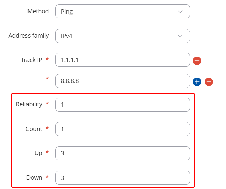
Task: Click the Address family label text
Action: (x=29, y=36)
